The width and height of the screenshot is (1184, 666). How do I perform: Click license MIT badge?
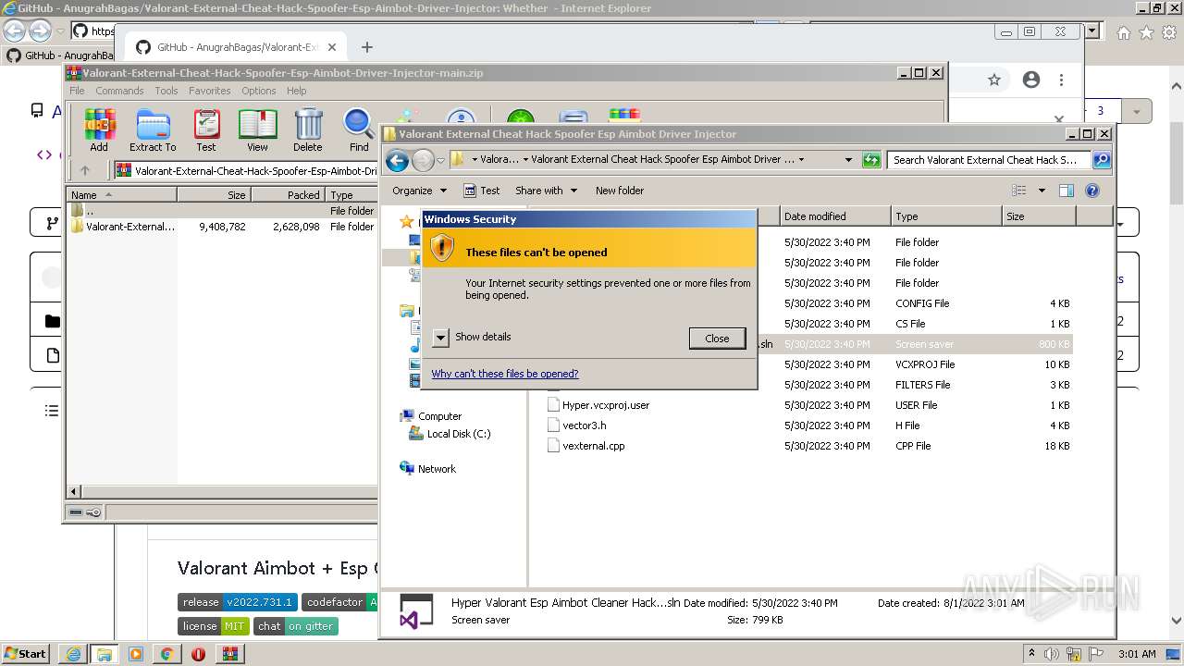point(214,626)
